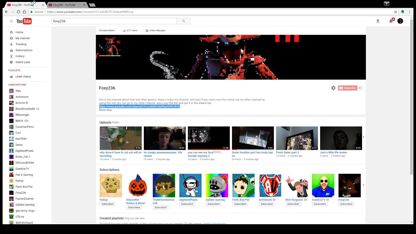Reload the page in Chrome

pyautogui.click(x=18, y=12)
